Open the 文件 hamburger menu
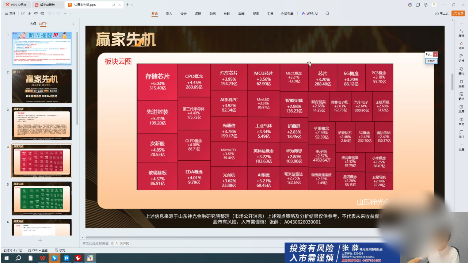 [10, 14]
